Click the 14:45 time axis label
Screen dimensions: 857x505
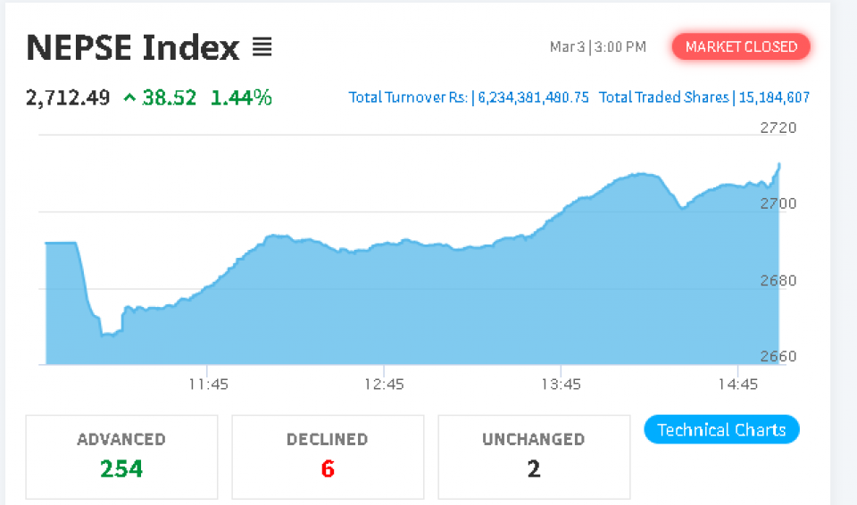[737, 385]
